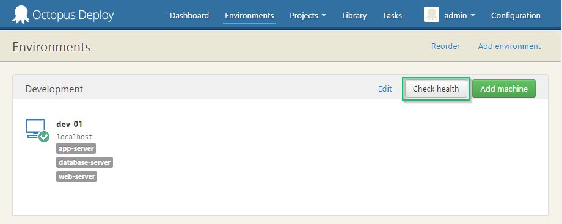
Task: Edit the Development environment
Action: [385, 89]
